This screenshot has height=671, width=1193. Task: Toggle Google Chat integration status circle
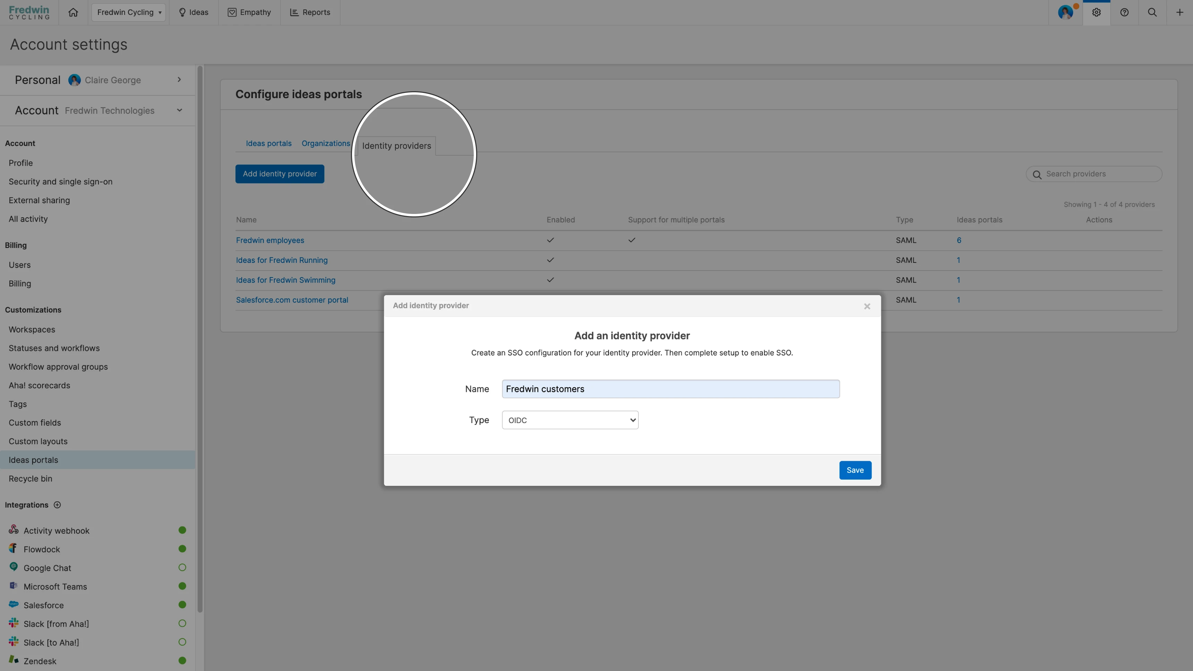point(182,568)
